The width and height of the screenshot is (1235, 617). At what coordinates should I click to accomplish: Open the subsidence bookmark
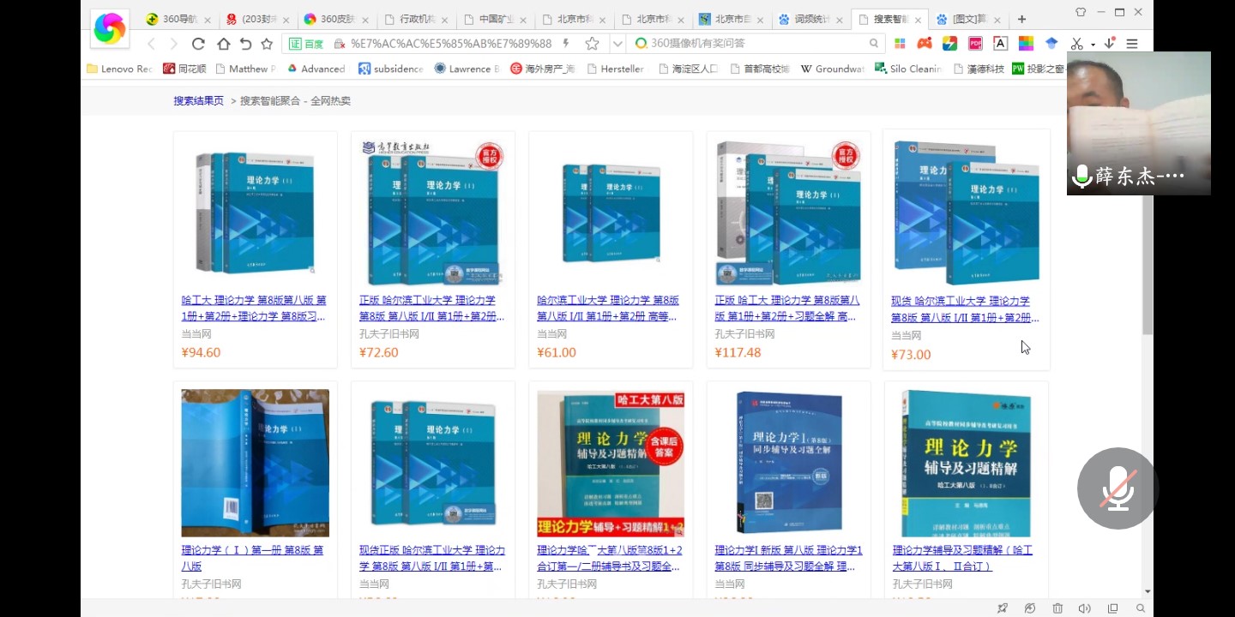pos(391,69)
